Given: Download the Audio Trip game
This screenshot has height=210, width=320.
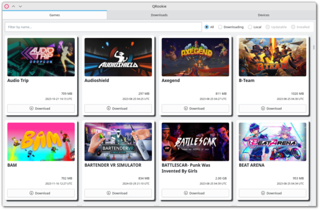Looking at the screenshot, I should pos(41,108).
